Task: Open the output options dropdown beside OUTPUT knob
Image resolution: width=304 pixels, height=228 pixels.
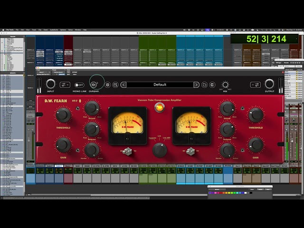Action: 255,85
